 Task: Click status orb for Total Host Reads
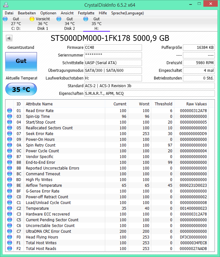point(10,248)
